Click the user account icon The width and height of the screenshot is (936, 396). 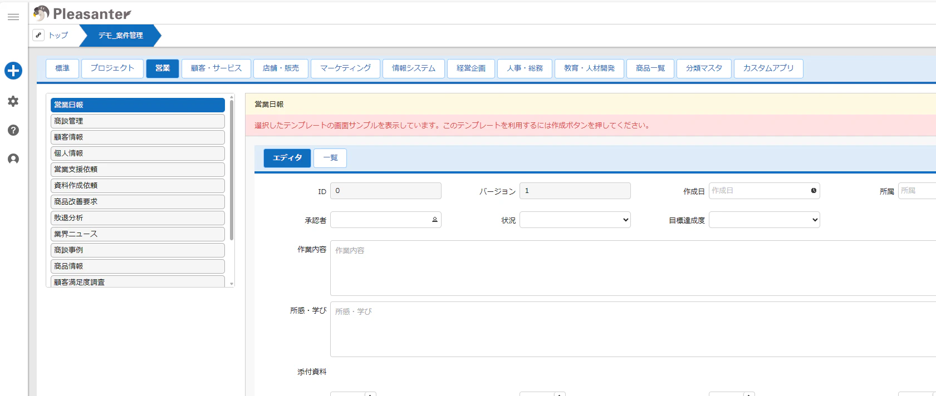point(13,159)
